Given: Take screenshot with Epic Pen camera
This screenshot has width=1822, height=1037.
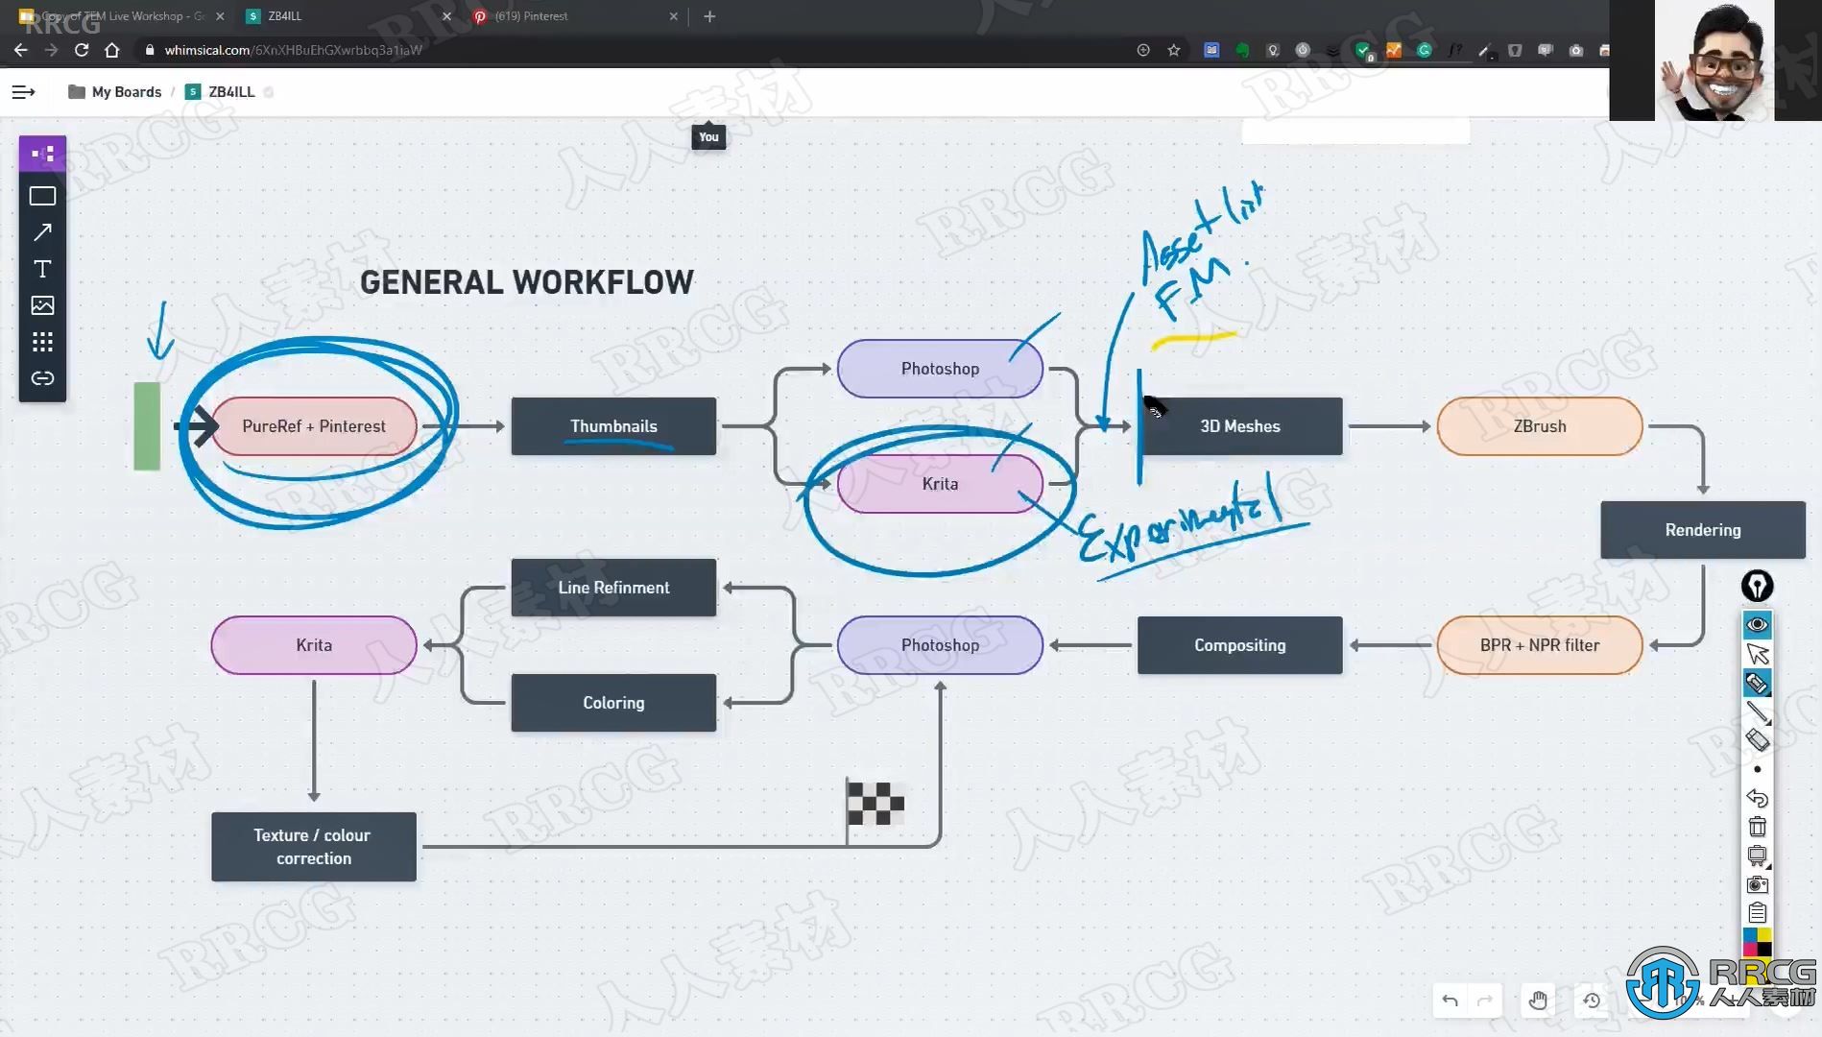Looking at the screenshot, I should click(x=1757, y=884).
